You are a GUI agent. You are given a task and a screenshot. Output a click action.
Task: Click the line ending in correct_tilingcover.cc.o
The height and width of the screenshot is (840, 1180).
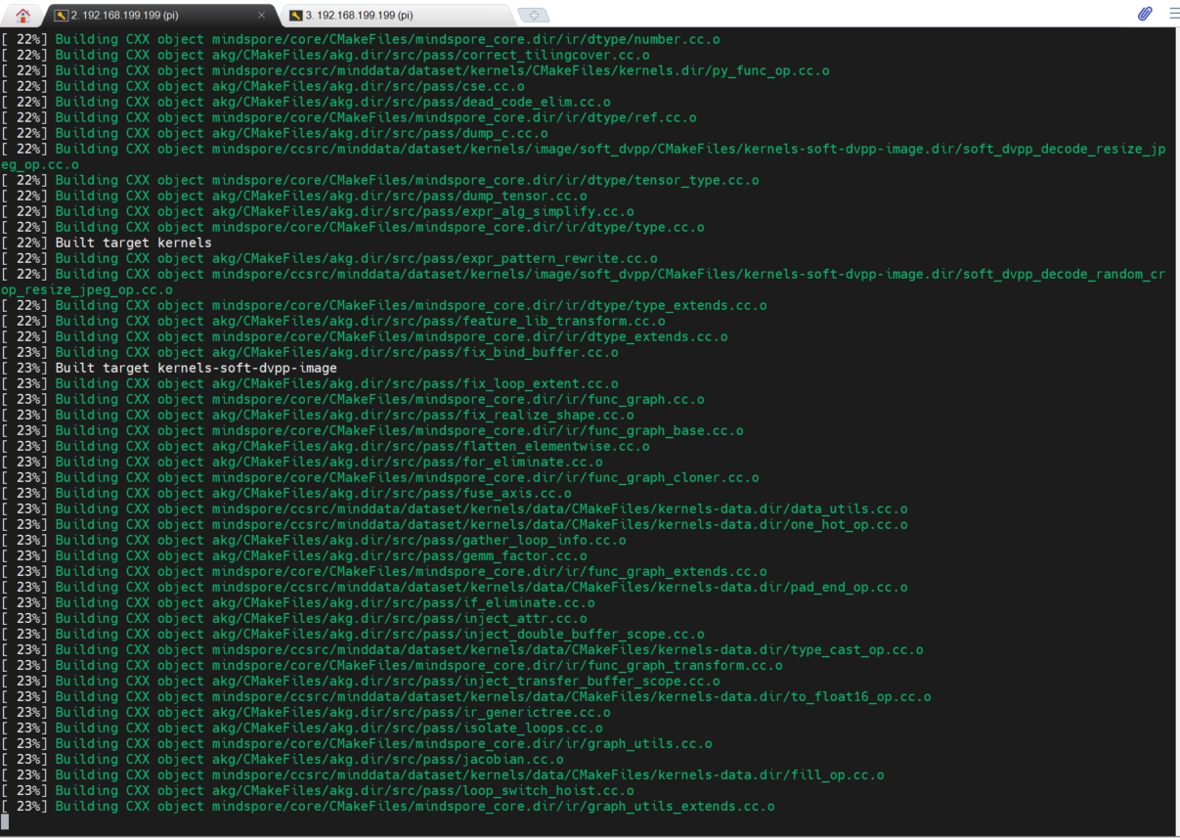(x=325, y=55)
